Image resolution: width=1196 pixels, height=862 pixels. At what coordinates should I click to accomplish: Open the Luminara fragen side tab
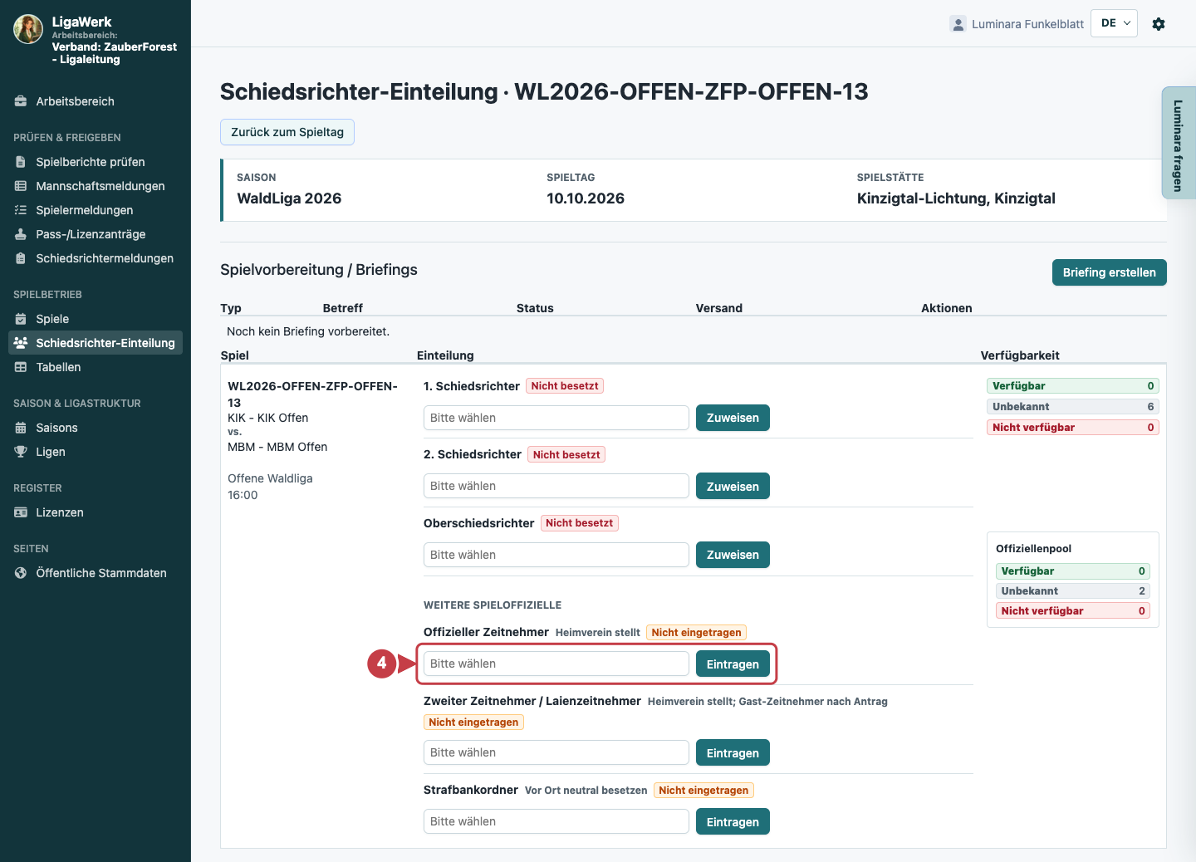tap(1179, 144)
